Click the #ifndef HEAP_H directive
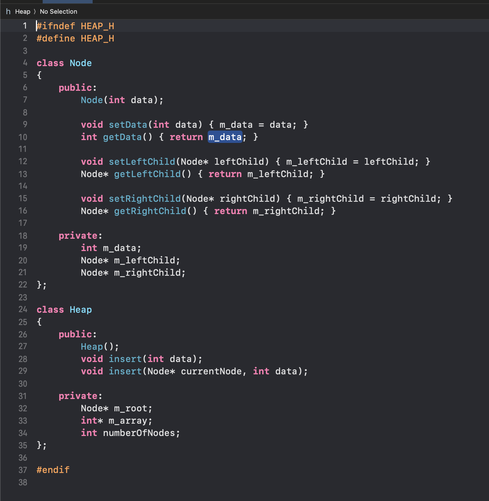Image resolution: width=489 pixels, height=501 pixels. [x=75, y=26]
